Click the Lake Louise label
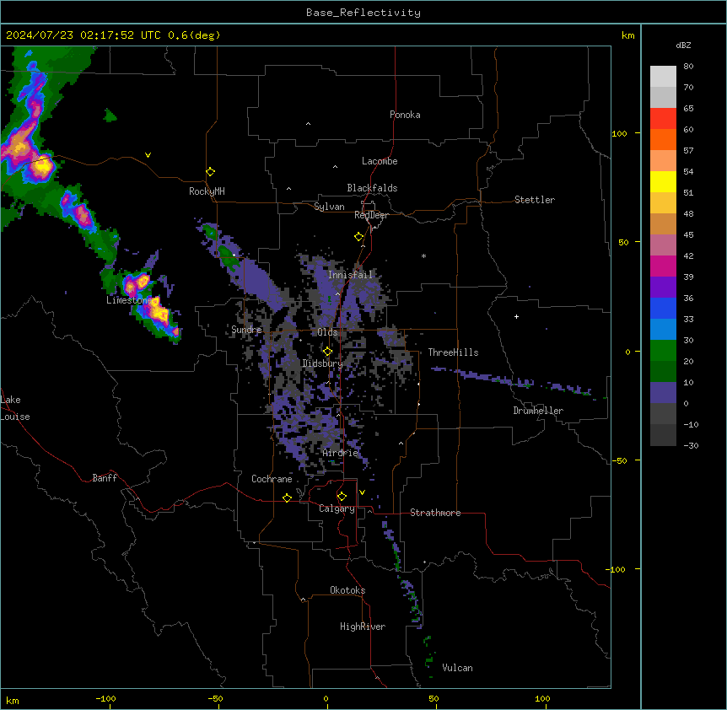 click(x=15, y=408)
